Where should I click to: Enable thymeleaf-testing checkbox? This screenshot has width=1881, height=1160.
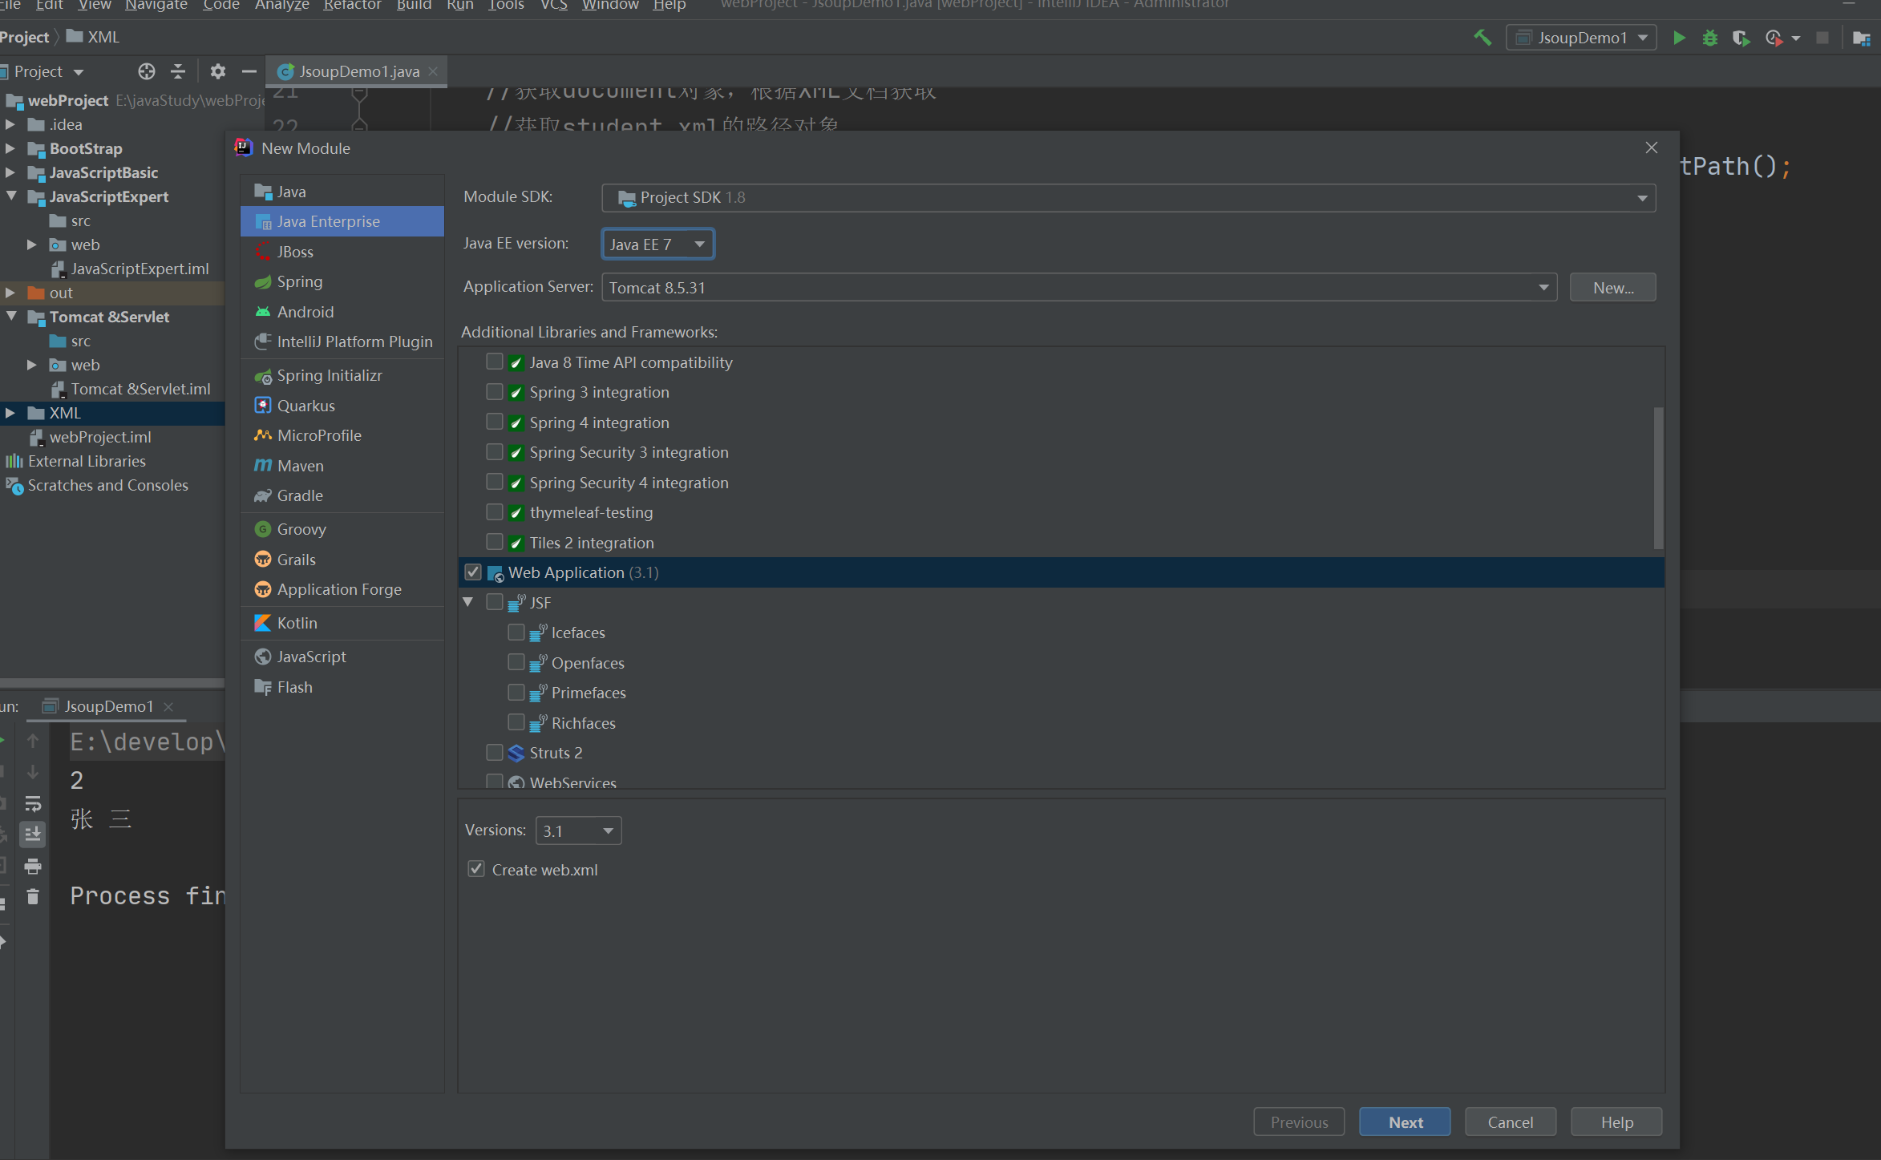pos(495,511)
